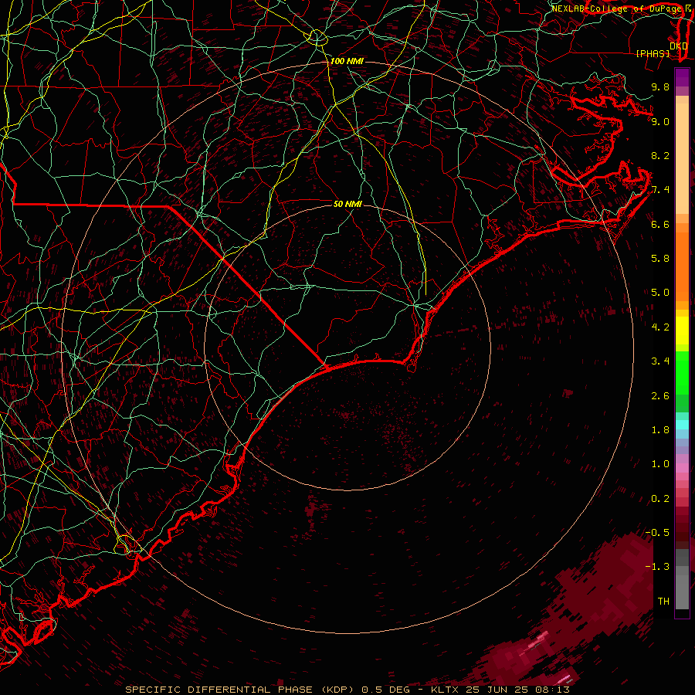Click the 6.6 scale value
695x695 pixels.
tap(660, 224)
